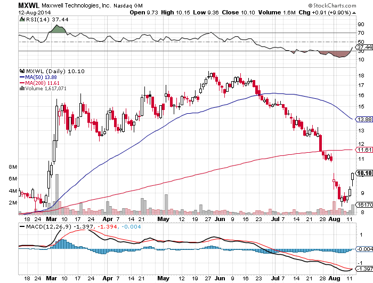Viewport: 373px width, 283px height.
Task: Click the Maxwell Technologies, Inc. company name
Action: coord(76,6)
